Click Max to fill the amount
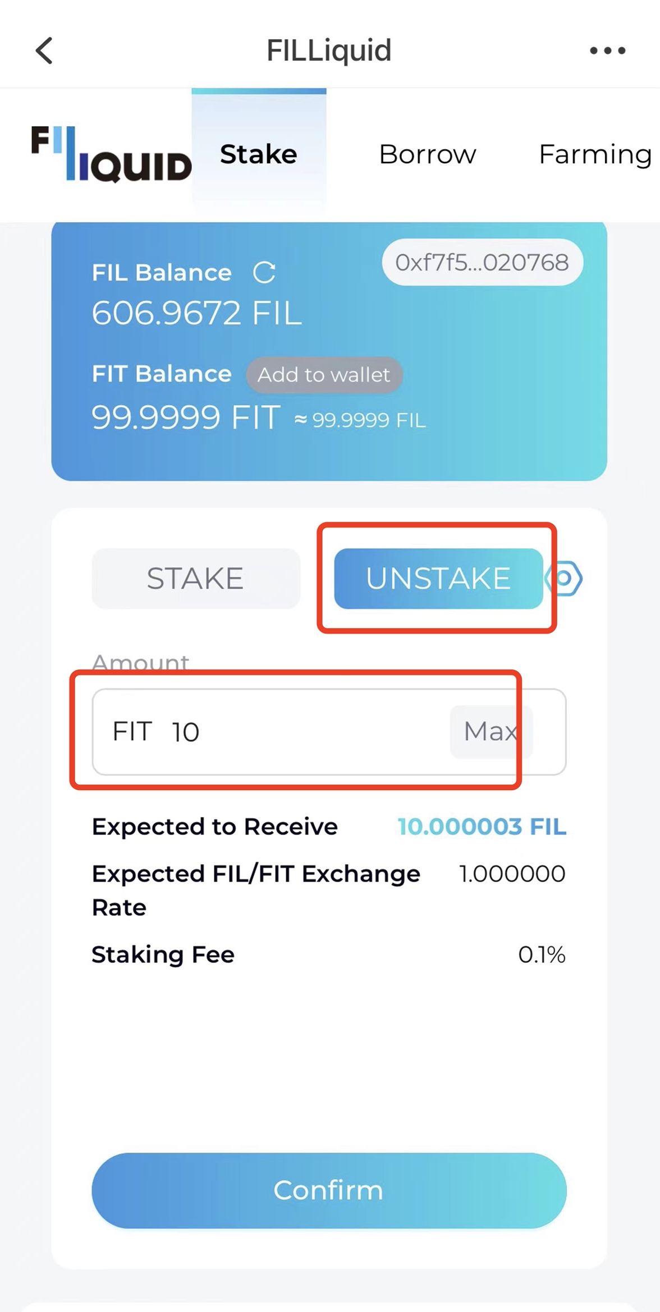Image resolution: width=660 pixels, height=1312 pixels. coord(491,731)
